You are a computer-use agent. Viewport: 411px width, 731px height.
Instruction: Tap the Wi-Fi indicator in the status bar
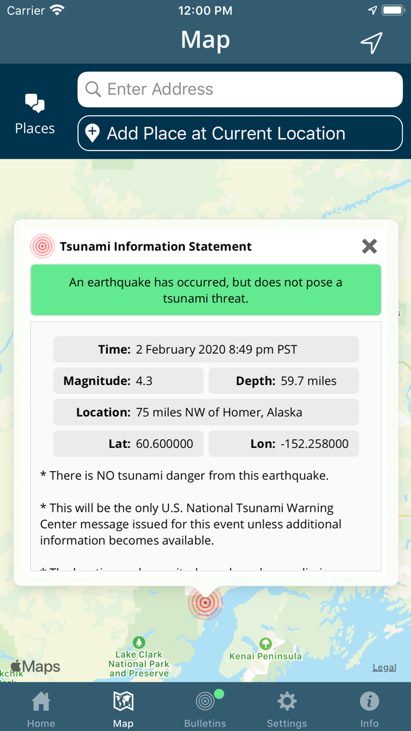[x=56, y=9]
